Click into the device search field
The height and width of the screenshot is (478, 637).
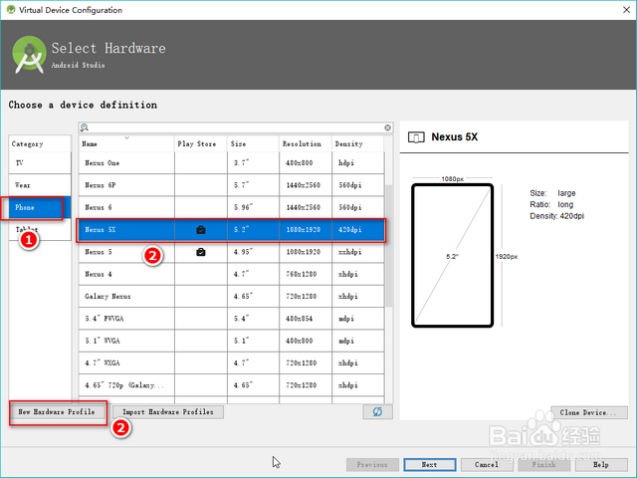236,127
